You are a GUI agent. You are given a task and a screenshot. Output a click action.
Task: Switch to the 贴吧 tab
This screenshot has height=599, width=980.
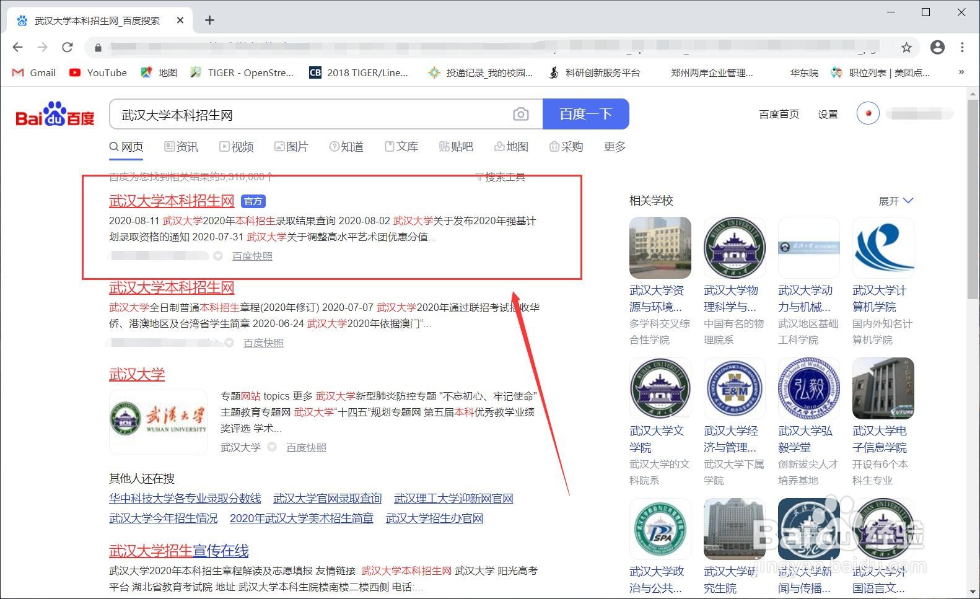(x=456, y=147)
